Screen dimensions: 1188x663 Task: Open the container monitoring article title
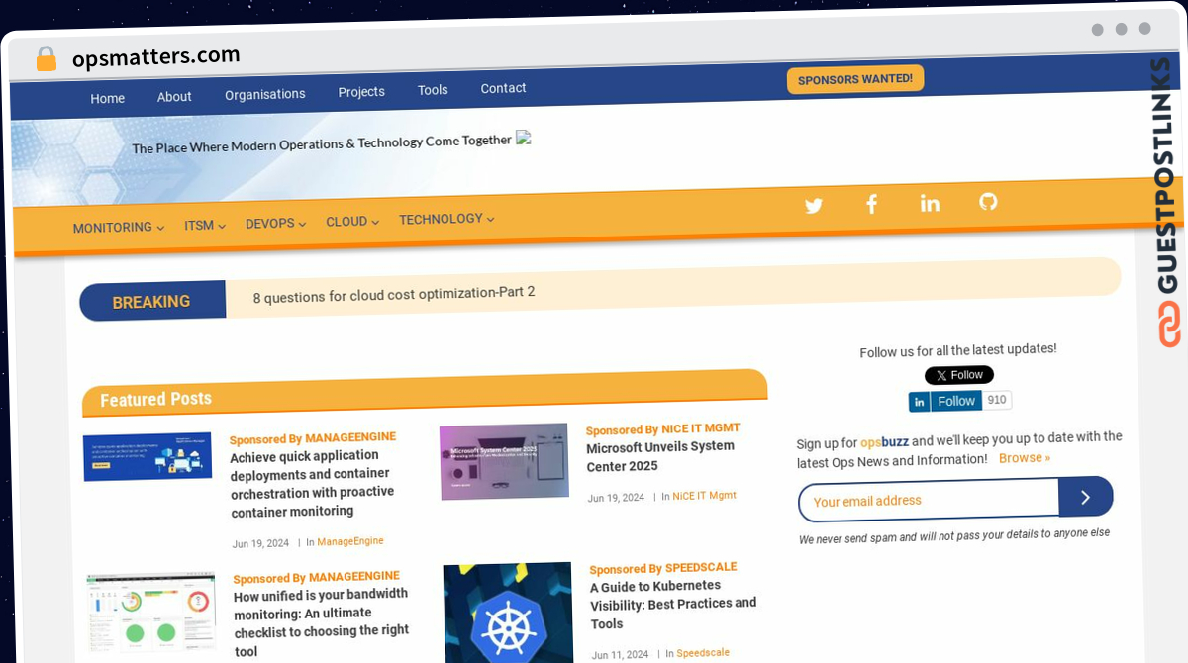point(313,484)
